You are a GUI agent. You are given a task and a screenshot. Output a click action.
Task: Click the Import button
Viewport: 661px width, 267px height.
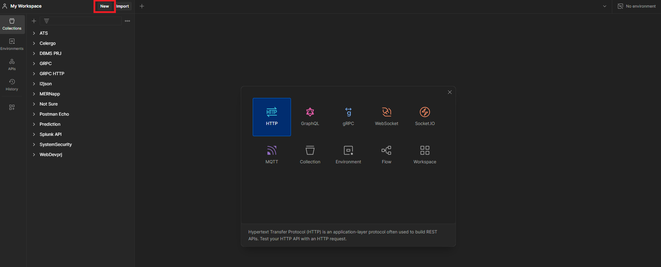123,6
